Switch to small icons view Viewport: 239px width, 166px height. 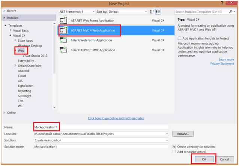click(152, 12)
